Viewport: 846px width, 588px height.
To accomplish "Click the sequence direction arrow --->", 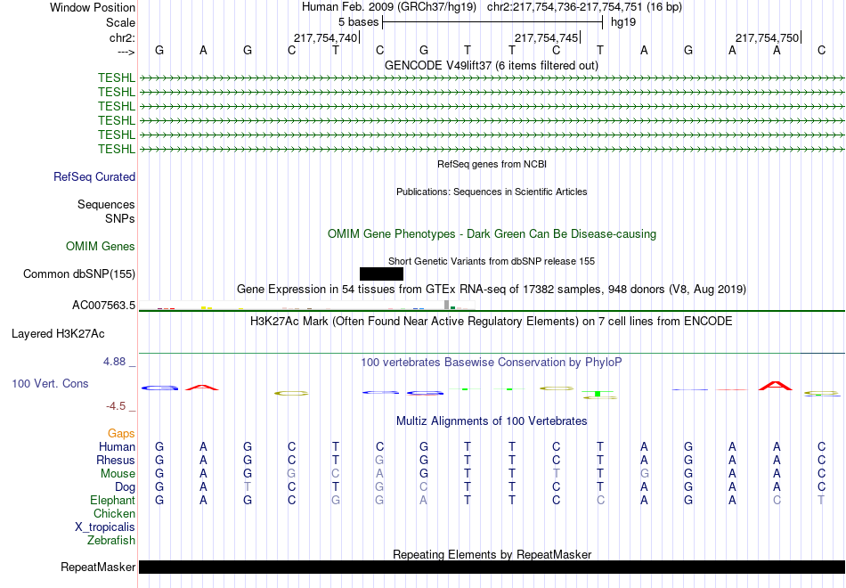I will (126, 52).
